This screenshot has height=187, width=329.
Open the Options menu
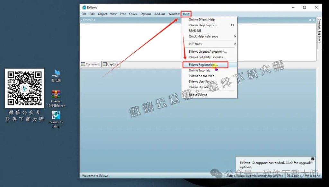pyautogui.click(x=146, y=14)
